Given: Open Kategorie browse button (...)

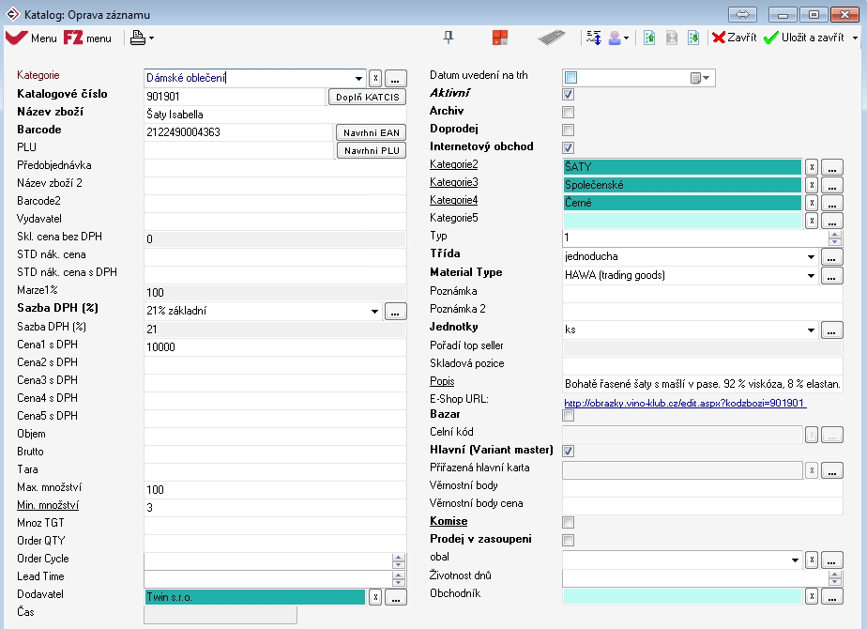Looking at the screenshot, I should coord(395,78).
